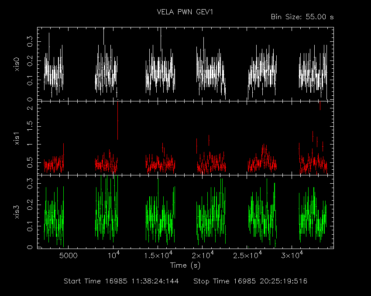
Task: Click the Bin Size: 55.00 s label
Action: pos(302,17)
